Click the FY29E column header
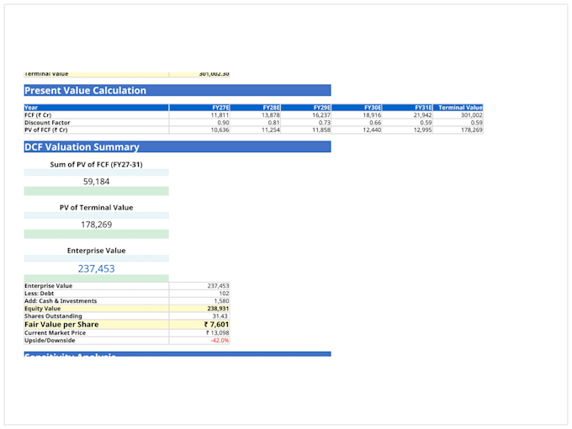572x429 pixels. point(306,108)
